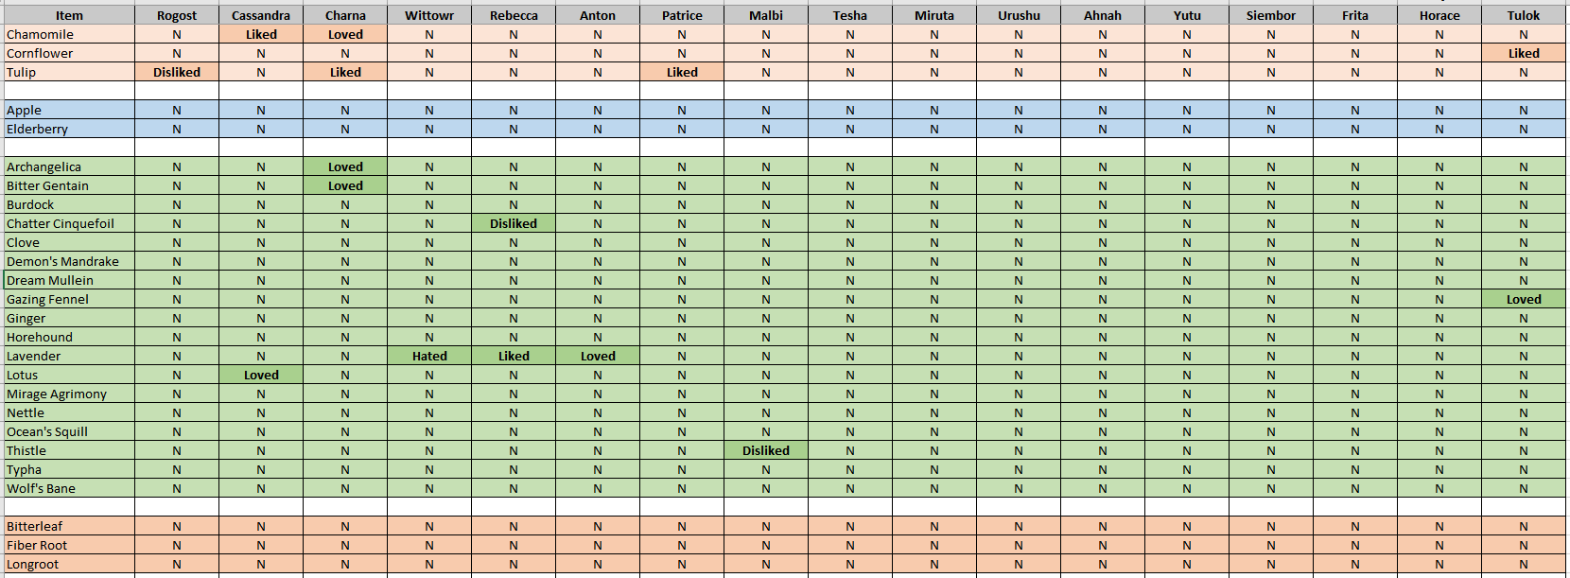Click the Elderberry item cell
Viewport: 1570px width, 578px height.
pyautogui.click(x=69, y=129)
